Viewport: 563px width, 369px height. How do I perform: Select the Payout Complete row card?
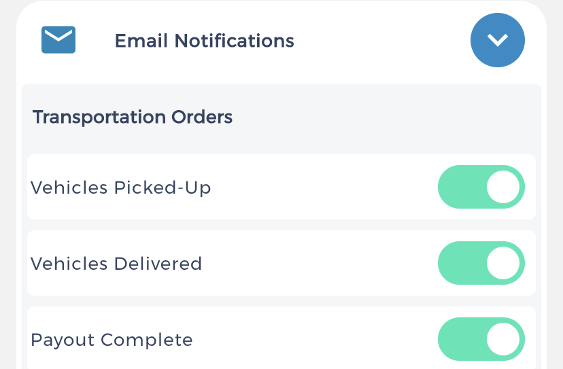[x=281, y=338]
